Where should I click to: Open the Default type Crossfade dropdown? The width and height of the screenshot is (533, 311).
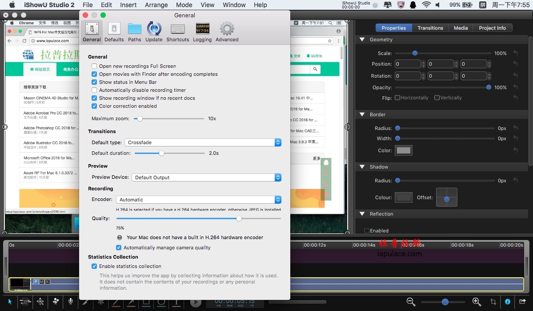pos(203,142)
